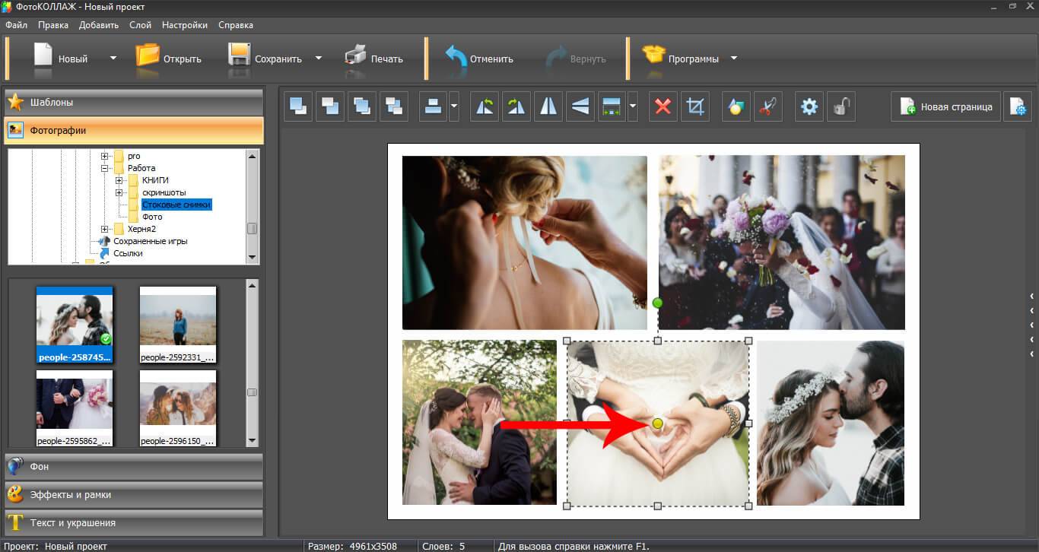Select the bride hairstyle photo in collage
Image resolution: width=1039 pixels, height=552 pixels.
(x=525, y=243)
